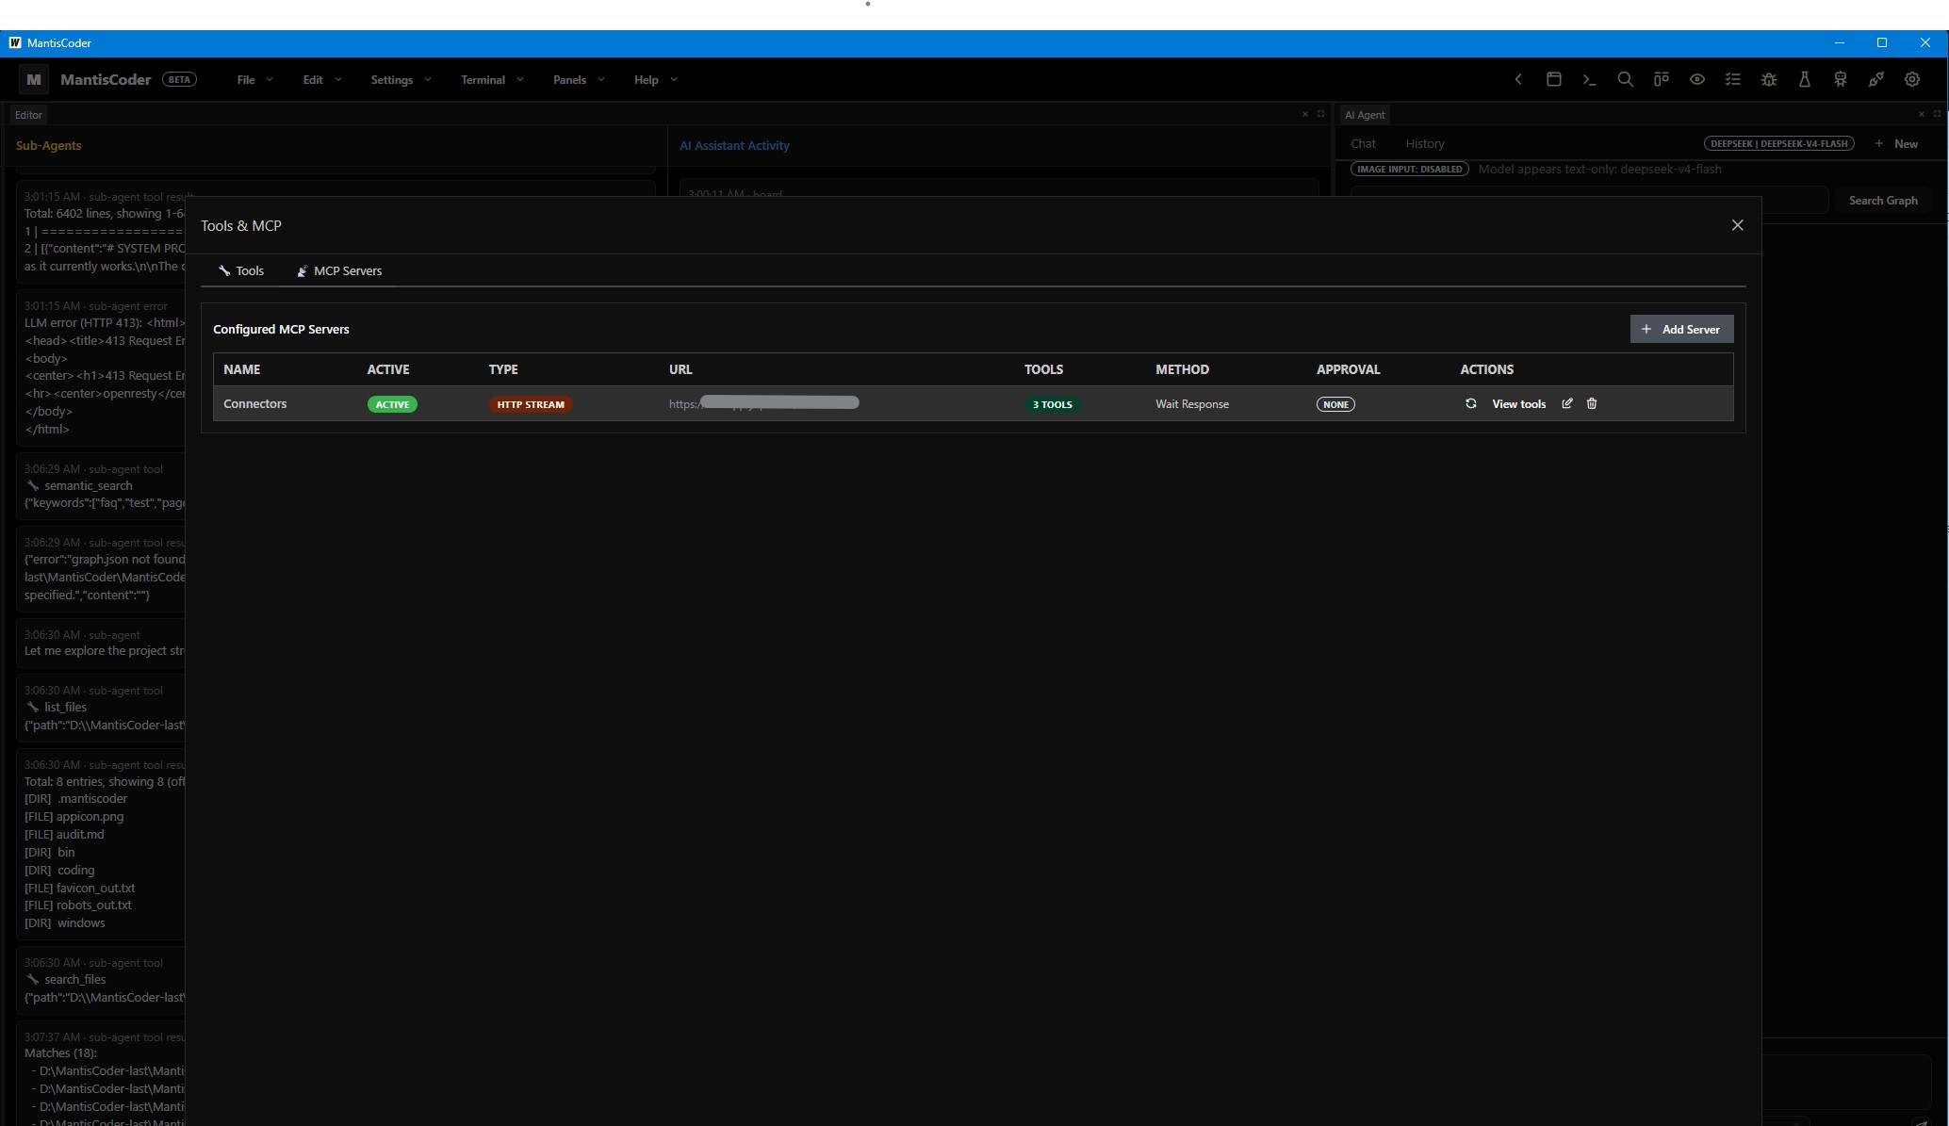Open the Edit menu
1949x1126 pixels.
pyautogui.click(x=321, y=80)
